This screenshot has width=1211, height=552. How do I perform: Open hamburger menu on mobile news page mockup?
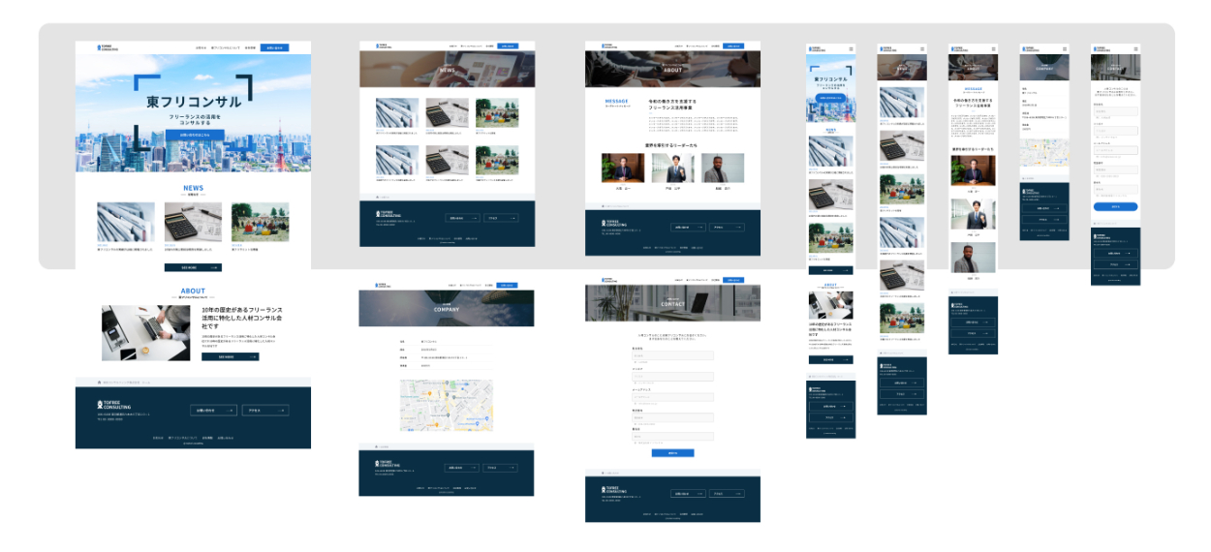pos(921,48)
